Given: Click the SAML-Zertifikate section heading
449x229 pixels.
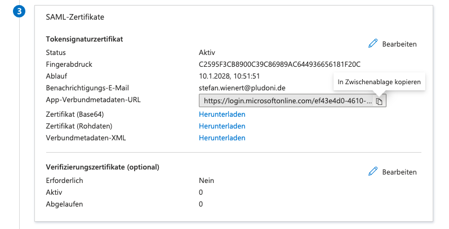Looking at the screenshot, I should [74, 17].
